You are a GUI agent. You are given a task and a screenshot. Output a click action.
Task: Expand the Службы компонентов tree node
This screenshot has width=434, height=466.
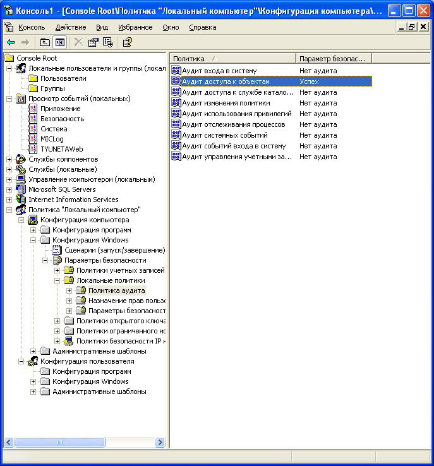tap(9, 159)
